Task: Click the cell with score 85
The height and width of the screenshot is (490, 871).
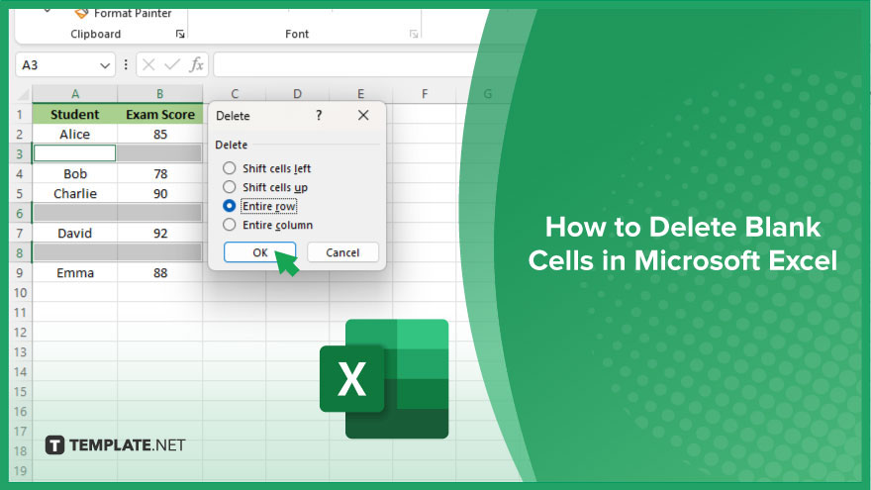Action: click(x=160, y=134)
